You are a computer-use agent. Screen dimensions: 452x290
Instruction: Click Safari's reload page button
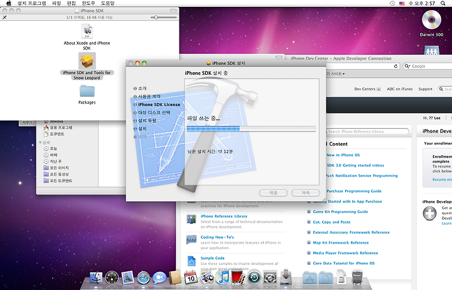click(395, 66)
